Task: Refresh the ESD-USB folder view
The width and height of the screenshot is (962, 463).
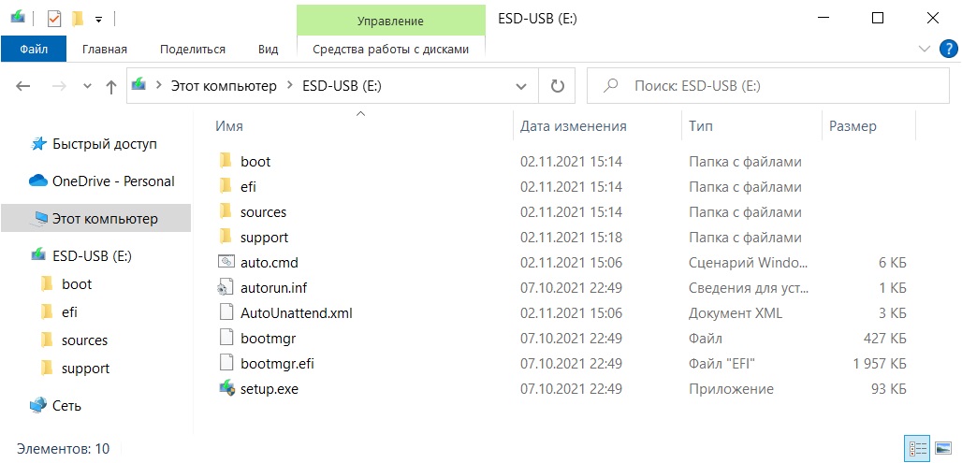Action: [558, 86]
